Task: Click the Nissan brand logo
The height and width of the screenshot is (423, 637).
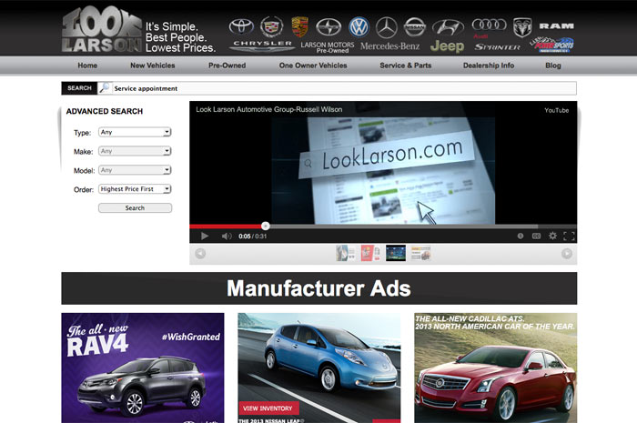Action: (x=414, y=27)
